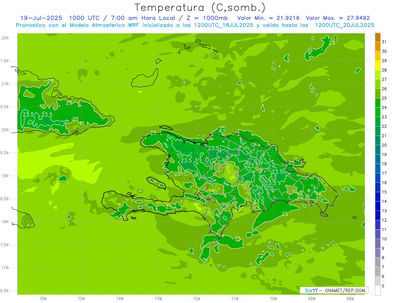393x303 pixels.
Task: Click the 'SisTT - ONAMET/REP.DOM.' credit label
Action: click(x=334, y=290)
